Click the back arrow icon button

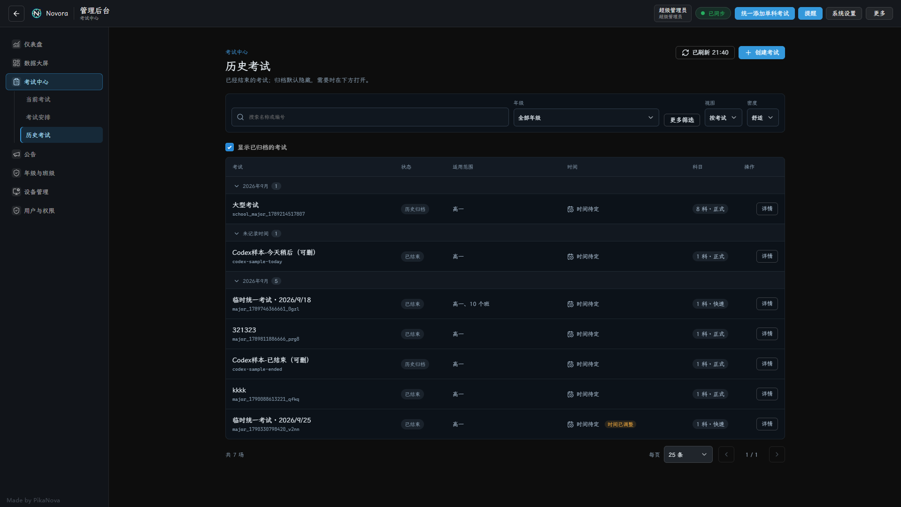pyautogui.click(x=16, y=14)
